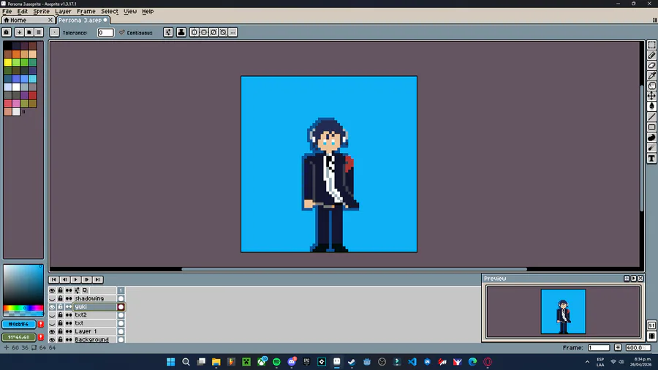Play animation in Preview window

pos(634,279)
